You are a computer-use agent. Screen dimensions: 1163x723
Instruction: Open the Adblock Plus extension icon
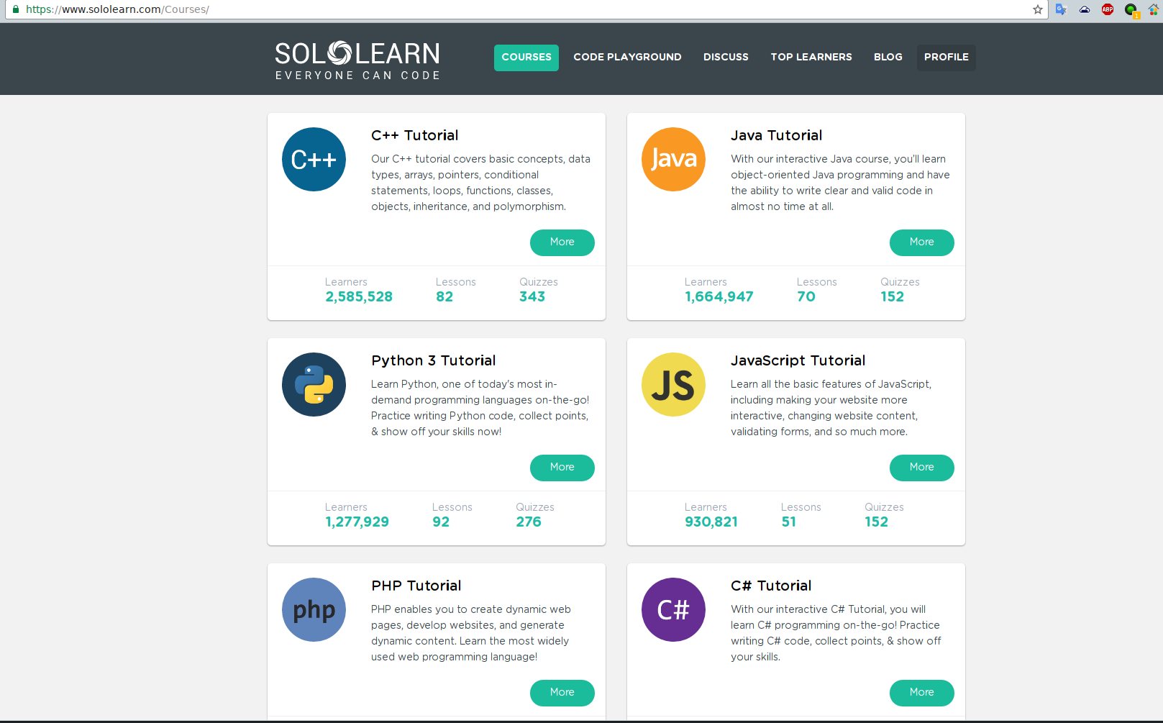pos(1108,9)
